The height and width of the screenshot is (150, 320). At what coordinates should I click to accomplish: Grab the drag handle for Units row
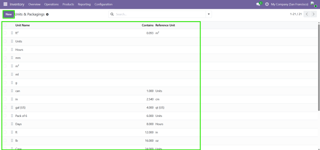click(12, 41)
